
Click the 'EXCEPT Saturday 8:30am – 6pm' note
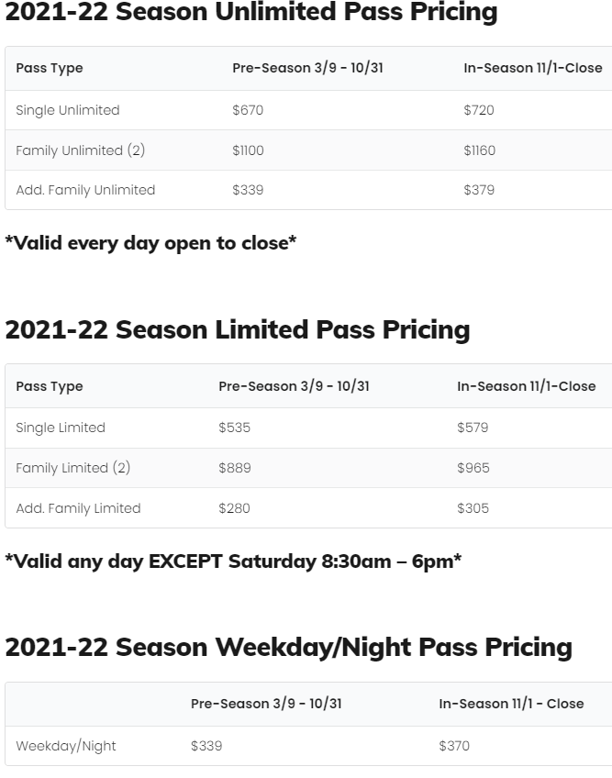click(x=233, y=561)
